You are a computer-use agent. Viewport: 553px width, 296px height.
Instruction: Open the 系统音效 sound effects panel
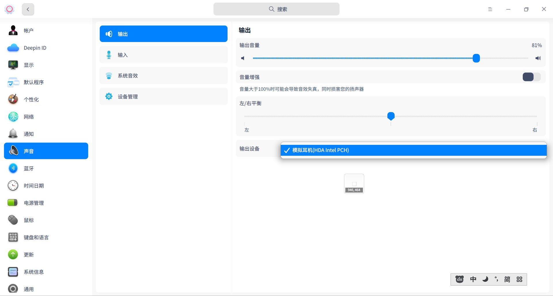point(163,76)
